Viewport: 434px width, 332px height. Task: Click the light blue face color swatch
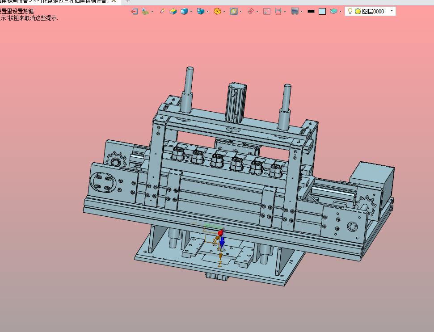(x=322, y=11)
